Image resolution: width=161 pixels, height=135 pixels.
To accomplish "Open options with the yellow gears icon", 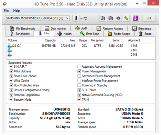I will click(x=126, y=18).
